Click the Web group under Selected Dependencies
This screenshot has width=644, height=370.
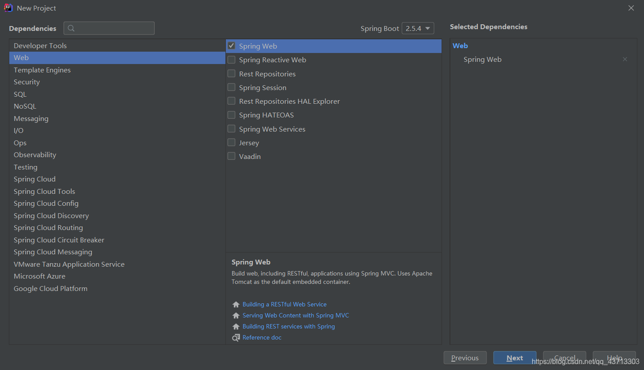coord(460,45)
